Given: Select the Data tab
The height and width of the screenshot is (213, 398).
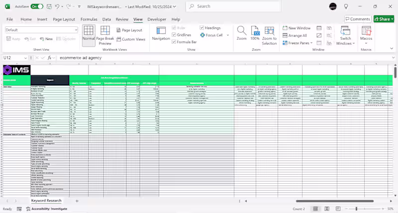Looking at the screenshot, I should (x=106, y=19).
